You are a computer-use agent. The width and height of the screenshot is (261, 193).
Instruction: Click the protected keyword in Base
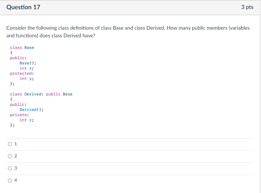[21, 73]
